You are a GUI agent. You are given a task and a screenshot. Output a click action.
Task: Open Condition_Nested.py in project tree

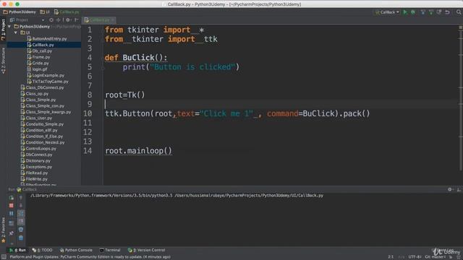tap(43, 142)
